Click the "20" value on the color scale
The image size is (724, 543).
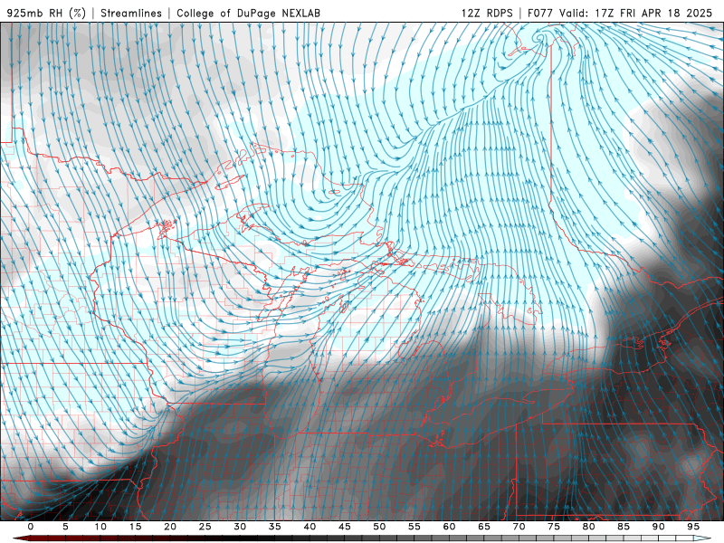(x=170, y=527)
